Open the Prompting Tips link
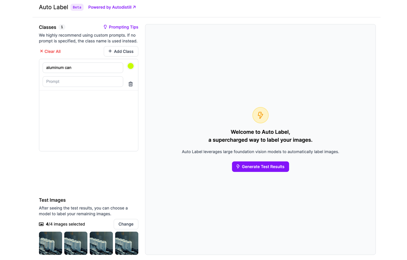This screenshot has height=260, width=407. [x=123, y=27]
